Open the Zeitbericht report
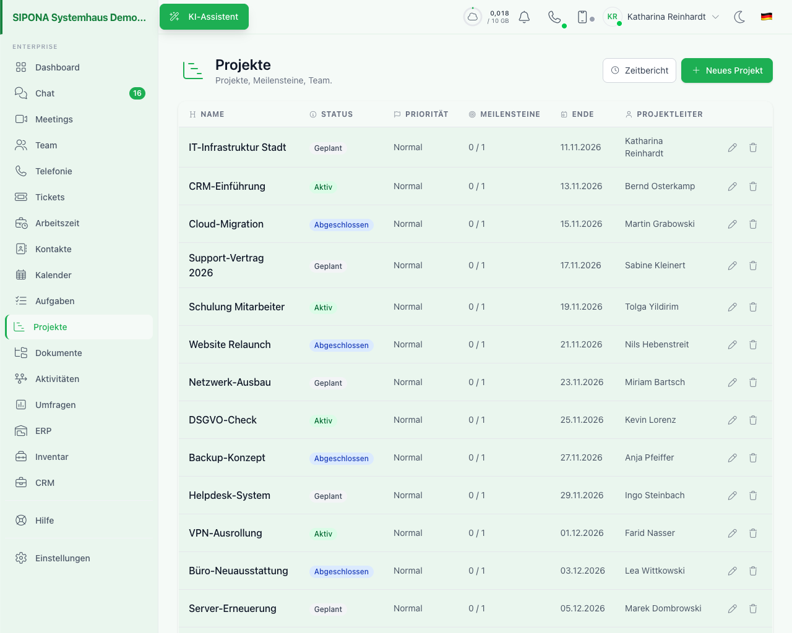 tap(639, 70)
